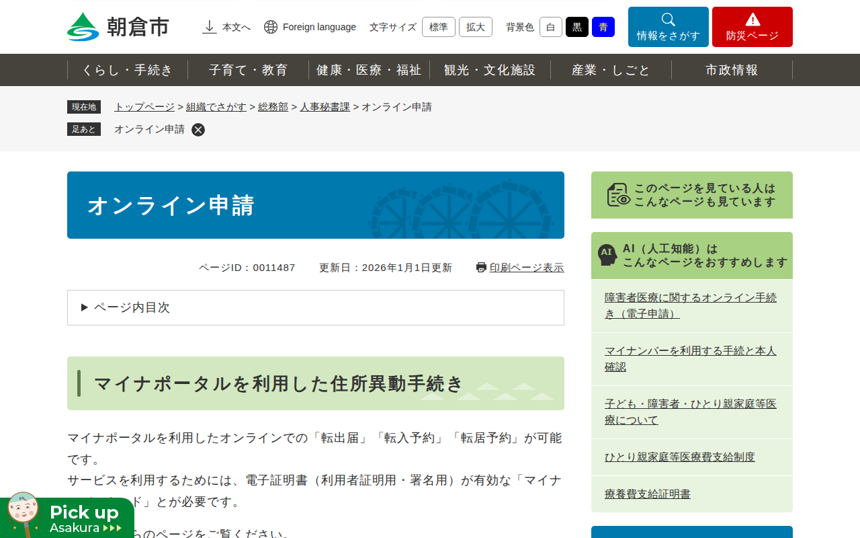Set text size to 標準
Viewport: 860px width, 538px height.
tap(438, 27)
